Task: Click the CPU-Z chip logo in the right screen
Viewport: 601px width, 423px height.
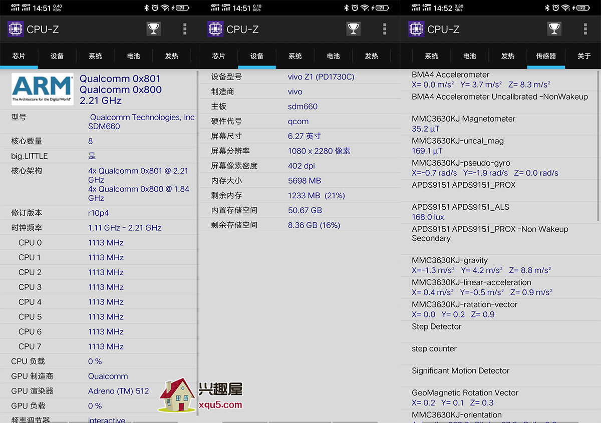Action: tap(416, 29)
